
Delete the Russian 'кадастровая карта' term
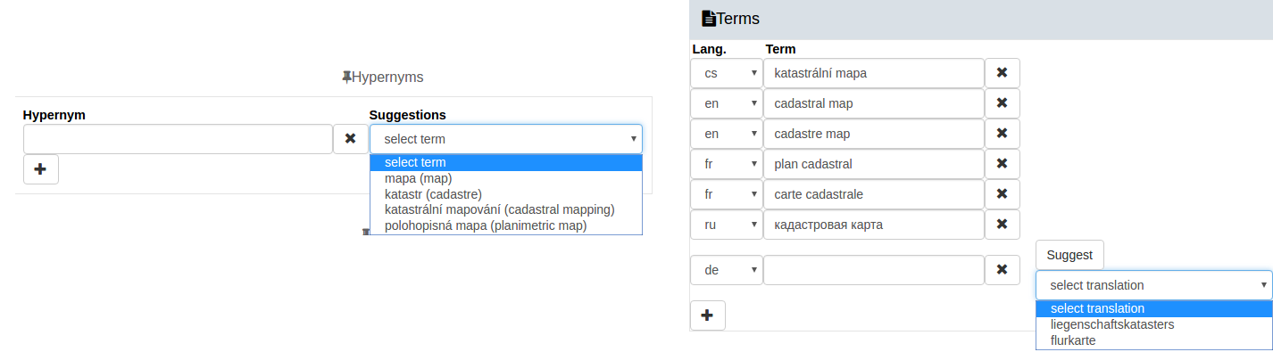click(1002, 225)
